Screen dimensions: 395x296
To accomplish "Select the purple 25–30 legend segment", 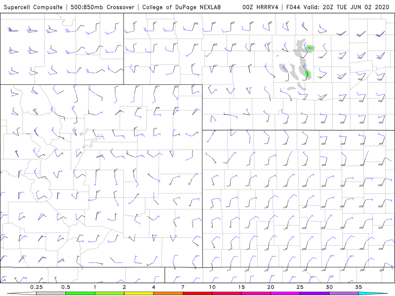I will point(315,294).
